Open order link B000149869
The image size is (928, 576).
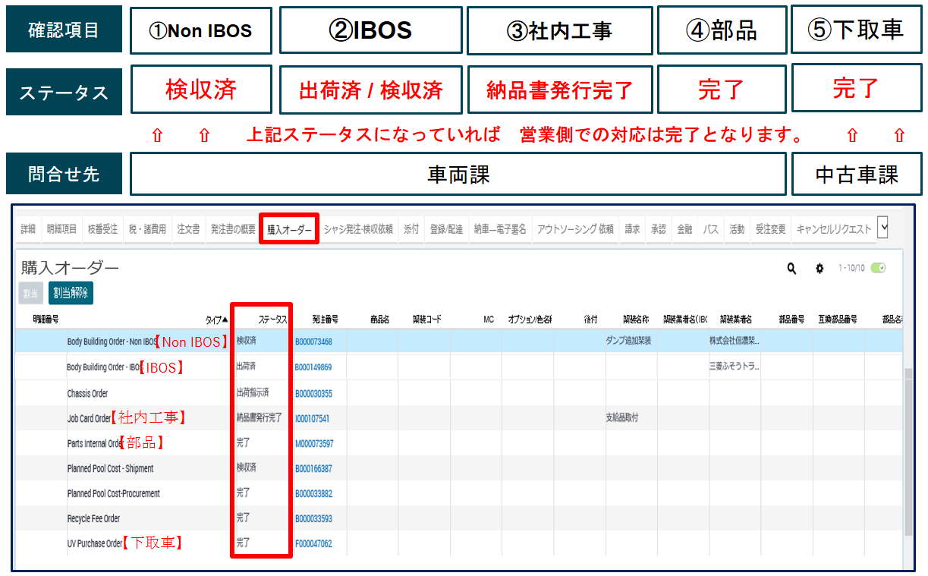tap(313, 367)
